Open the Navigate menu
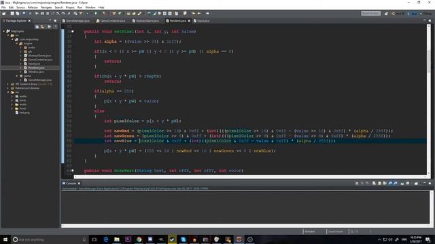Screen dimensions: 435x244 [46, 7]
